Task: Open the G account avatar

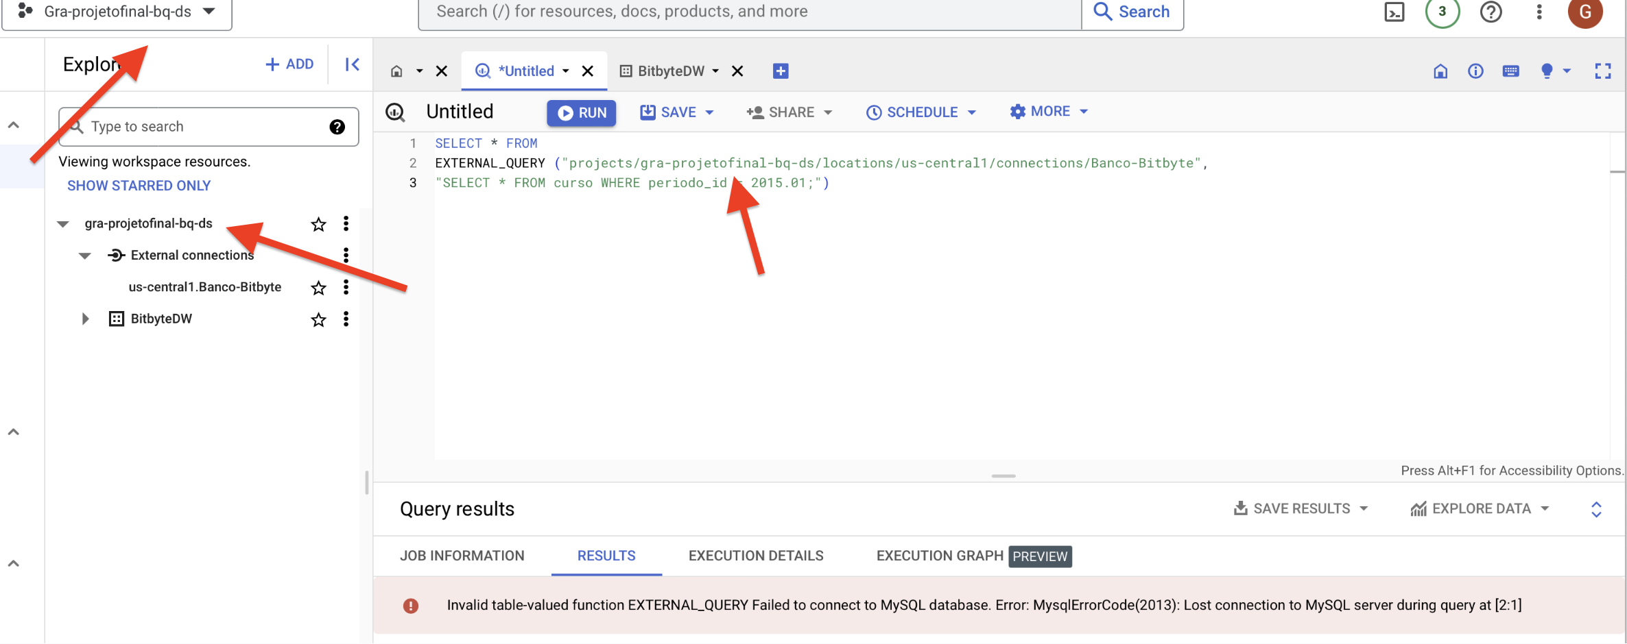Action: 1585,12
